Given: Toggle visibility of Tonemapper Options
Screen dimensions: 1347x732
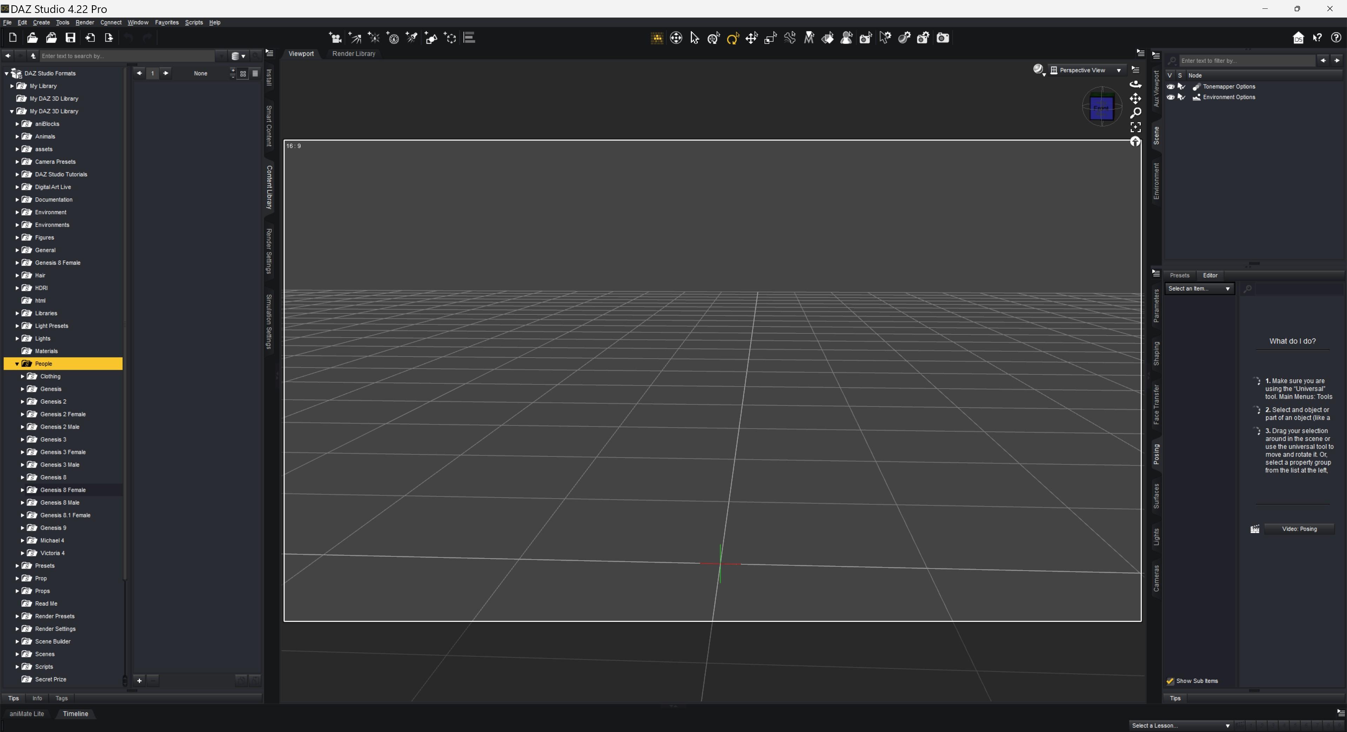Looking at the screenshot, I should pos(1170,87).
